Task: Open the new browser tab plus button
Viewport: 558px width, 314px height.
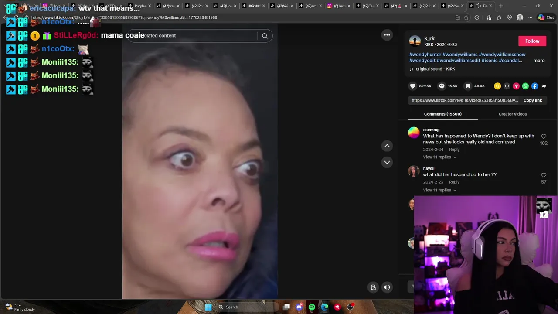Action: [x=501, y=6]
